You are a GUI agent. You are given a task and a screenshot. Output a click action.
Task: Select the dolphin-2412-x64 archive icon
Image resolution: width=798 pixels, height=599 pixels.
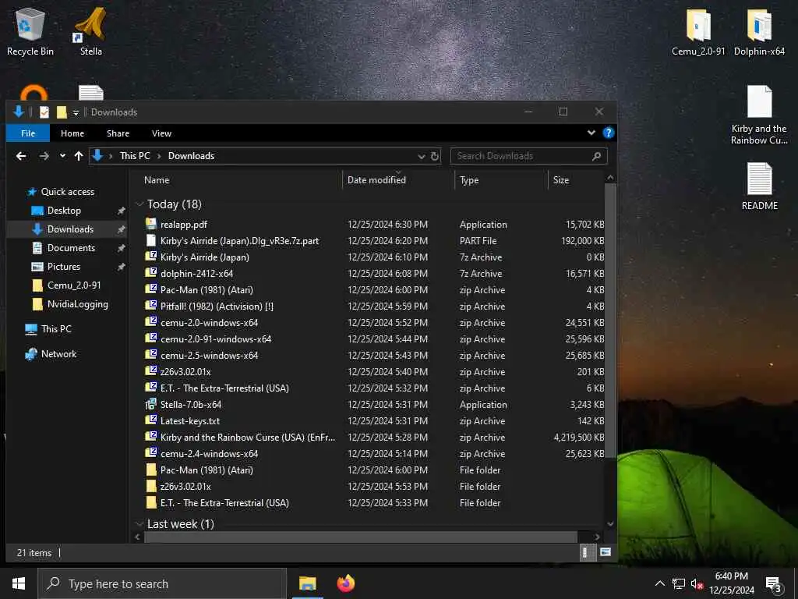[x=150, y=273]
